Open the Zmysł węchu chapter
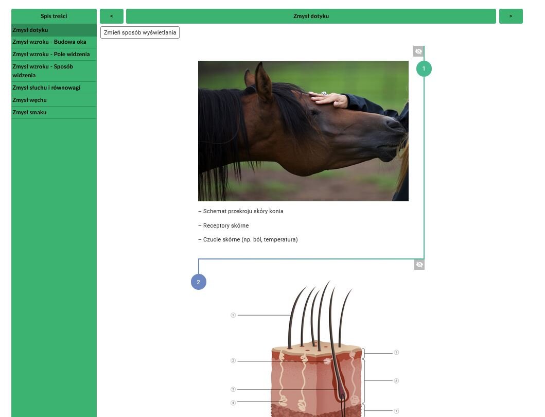 pos(29,100)
